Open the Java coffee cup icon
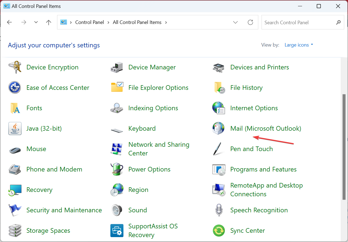348x242 pixels. 15,128
